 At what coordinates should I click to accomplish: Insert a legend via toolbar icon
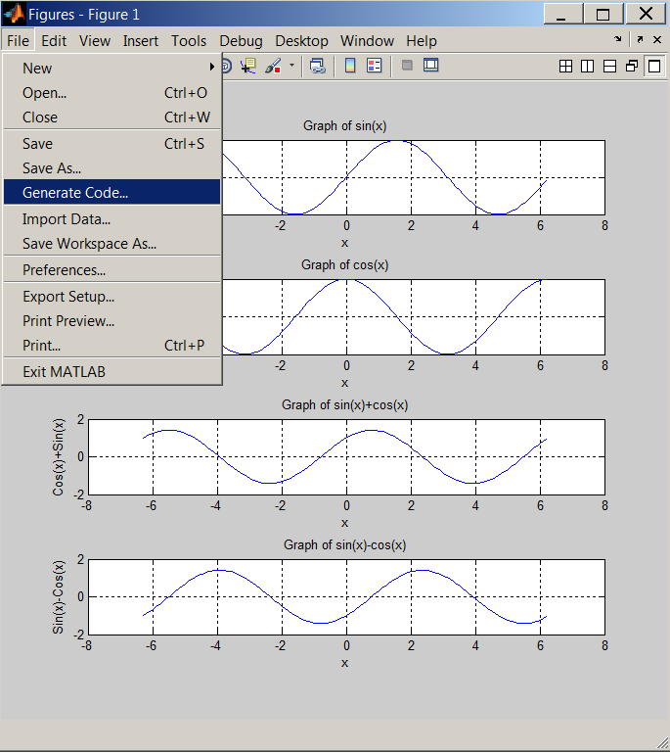[374, 66]
